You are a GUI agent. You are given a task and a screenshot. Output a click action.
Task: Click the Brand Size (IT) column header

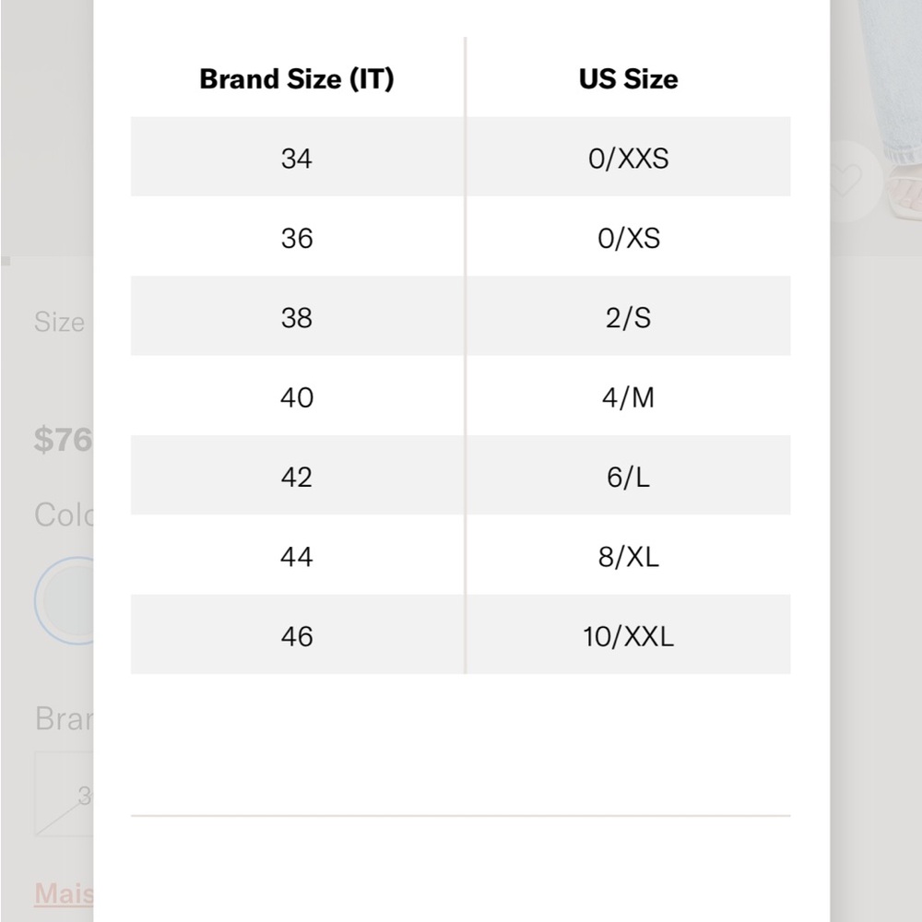(x=297, y=78)
